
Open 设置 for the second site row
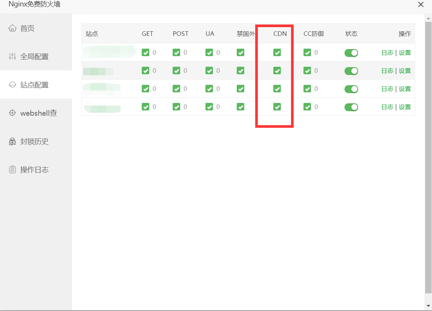pyautogui.click(x=405, y=71)
